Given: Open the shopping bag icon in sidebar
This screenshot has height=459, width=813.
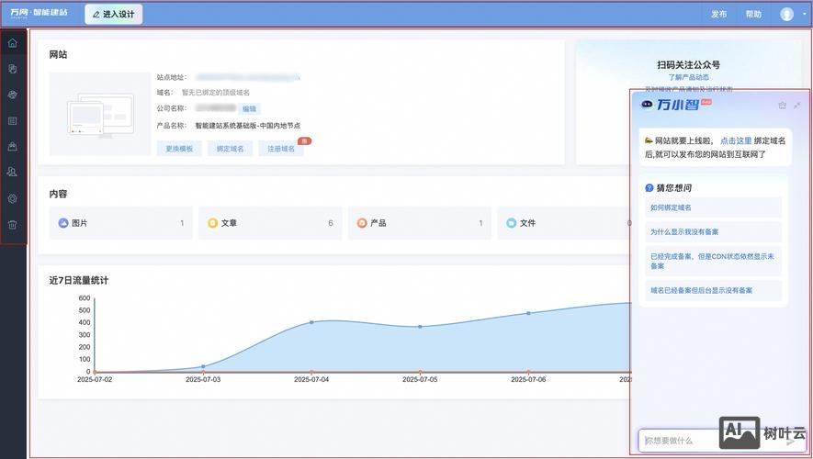Looking at the screenshot, I should click(x=13, y=146).
